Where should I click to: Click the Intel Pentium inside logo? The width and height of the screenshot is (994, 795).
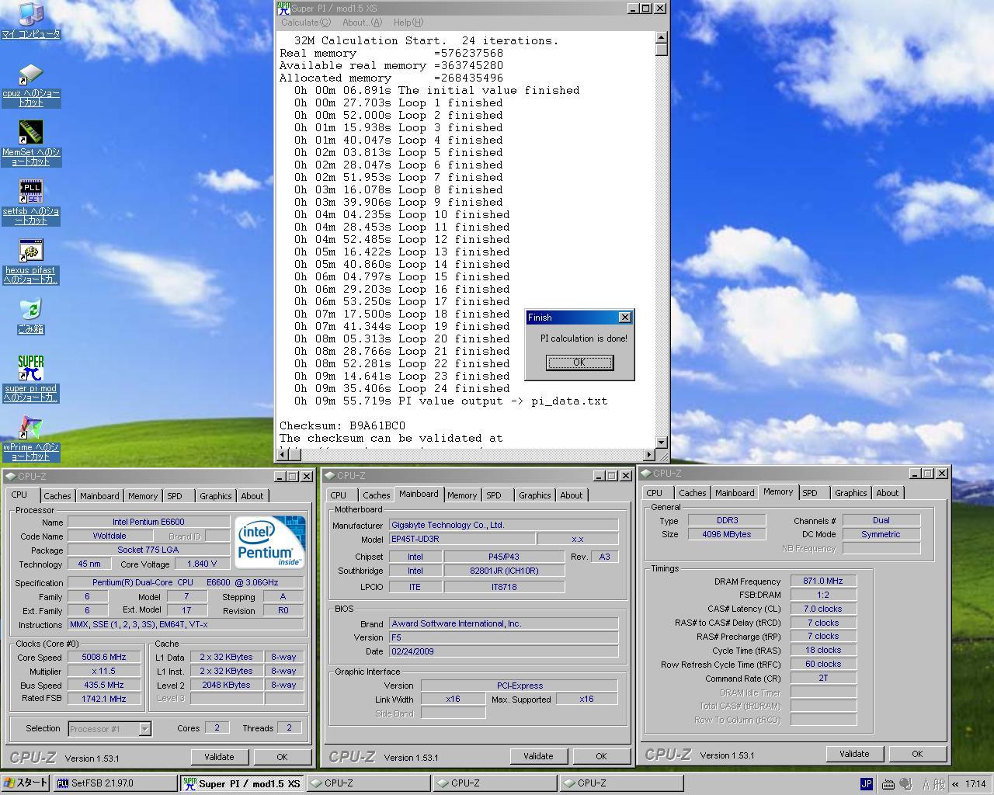click(x=269, y=541)
